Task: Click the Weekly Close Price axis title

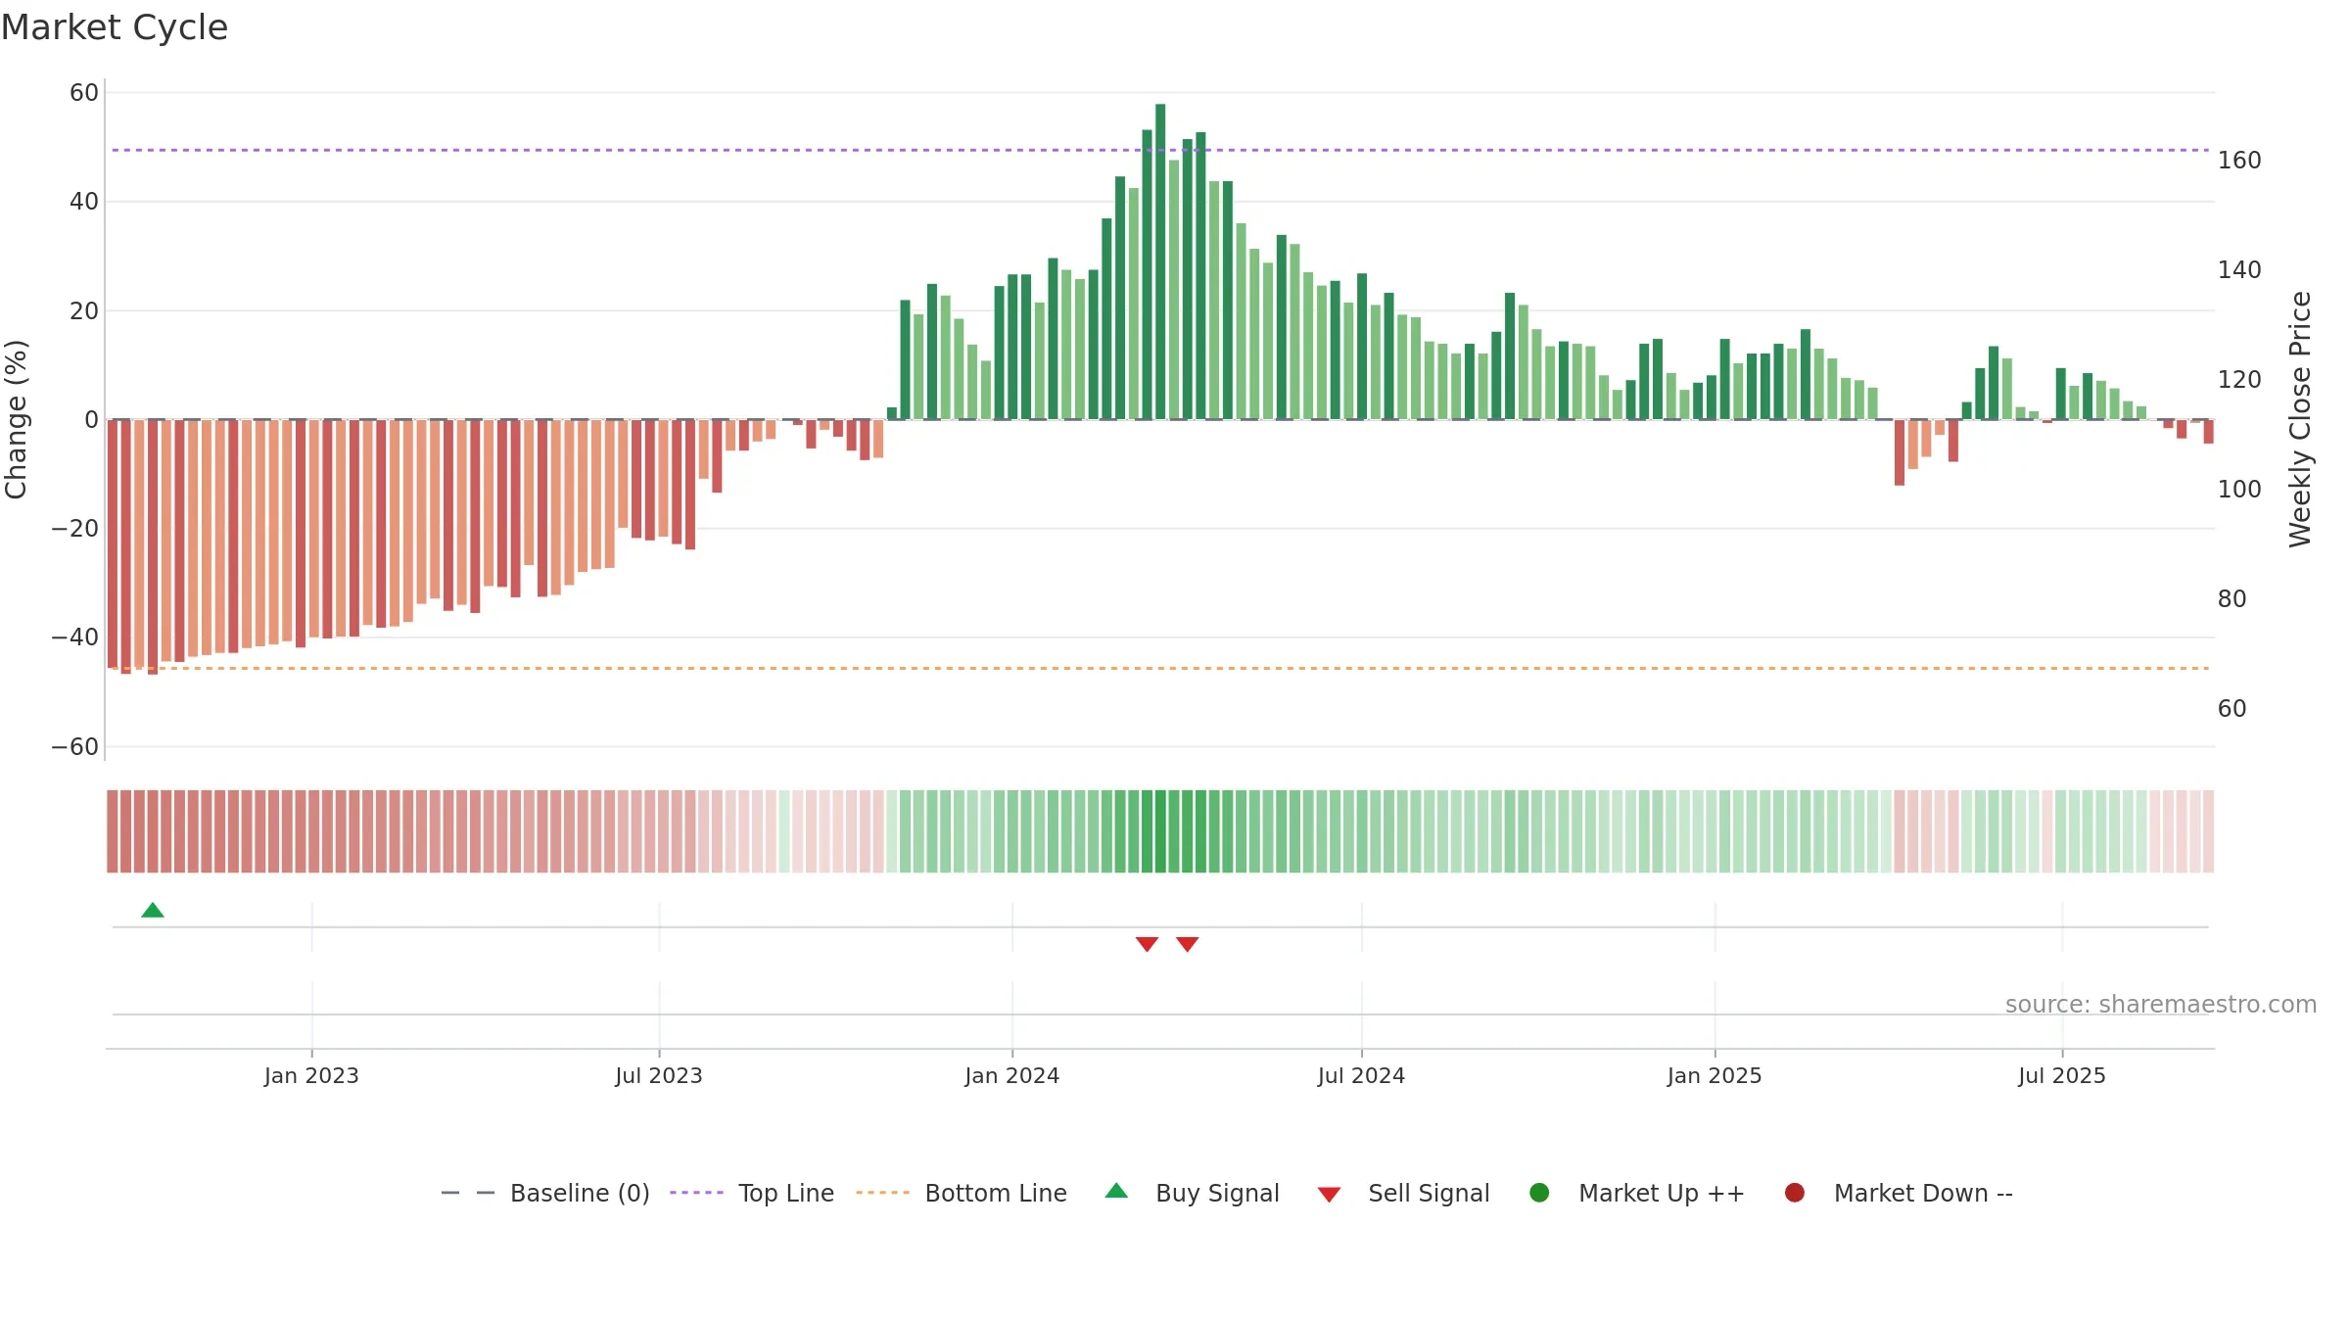Action: click(2300, 419)
